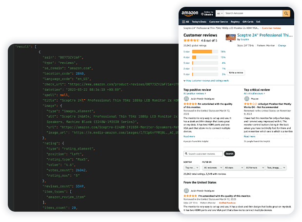Image resolution: width=302 pixels, height=222 pixels.
Task: Click the Write a review button
Action: click(x=236, y=73)
